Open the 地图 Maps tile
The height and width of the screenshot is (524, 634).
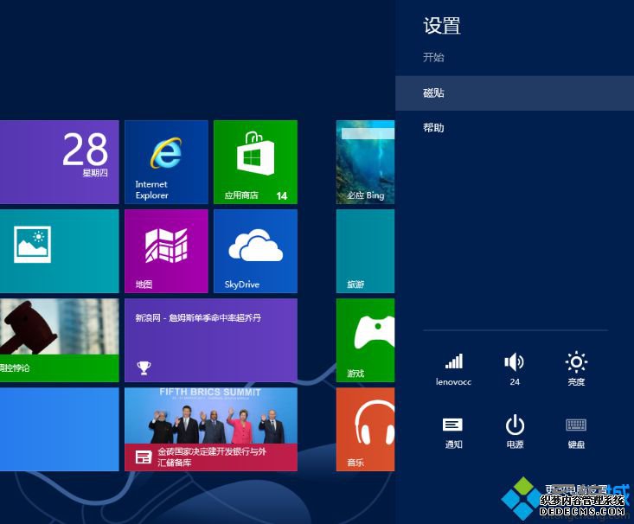point(166,251)
